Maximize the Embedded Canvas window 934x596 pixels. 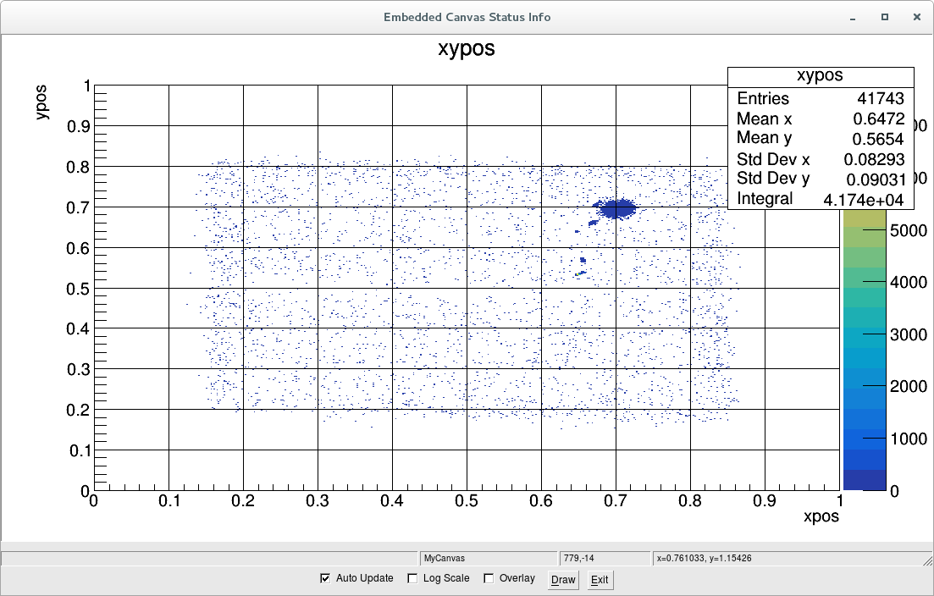pyautogui.click(x=884, y=17)
